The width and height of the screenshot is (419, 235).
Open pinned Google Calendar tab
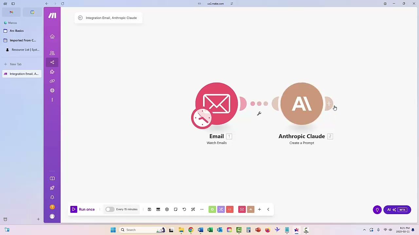click(32, 12)
